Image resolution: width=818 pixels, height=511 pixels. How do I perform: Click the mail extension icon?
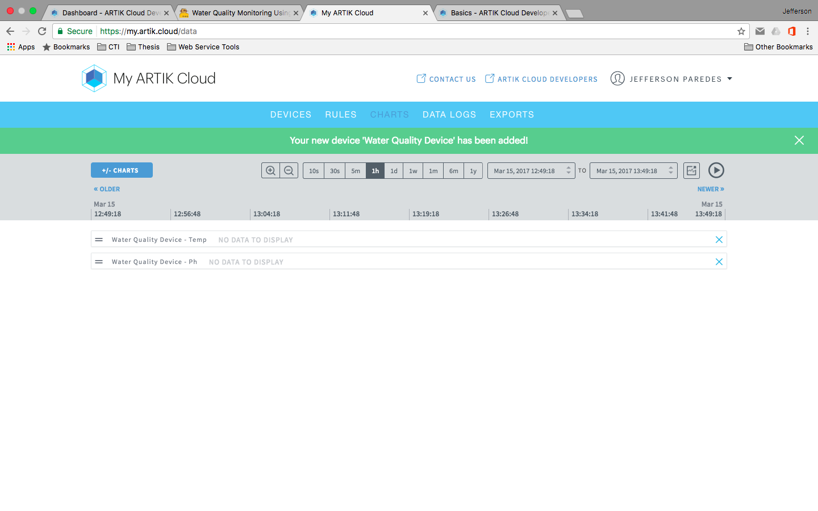760,31
